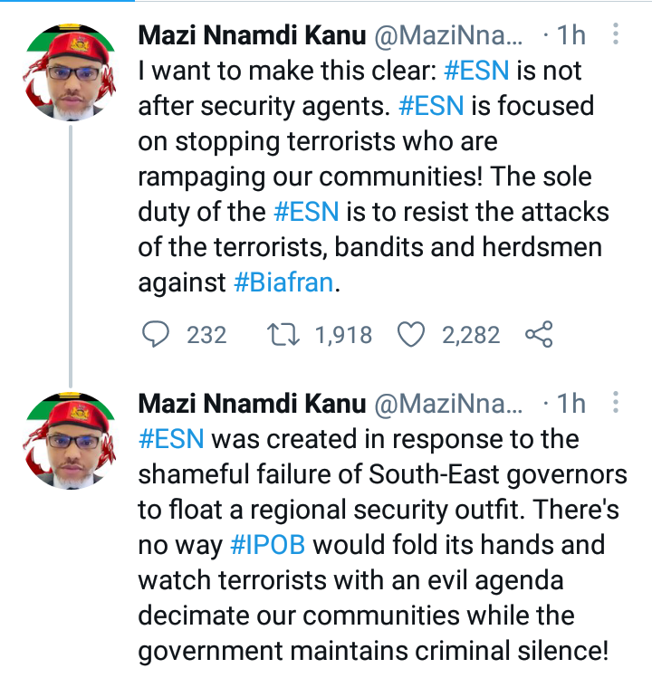
Task: Like the first tweet with 2,282 likes
Action: pyautogui.click(x=411, y=334)
